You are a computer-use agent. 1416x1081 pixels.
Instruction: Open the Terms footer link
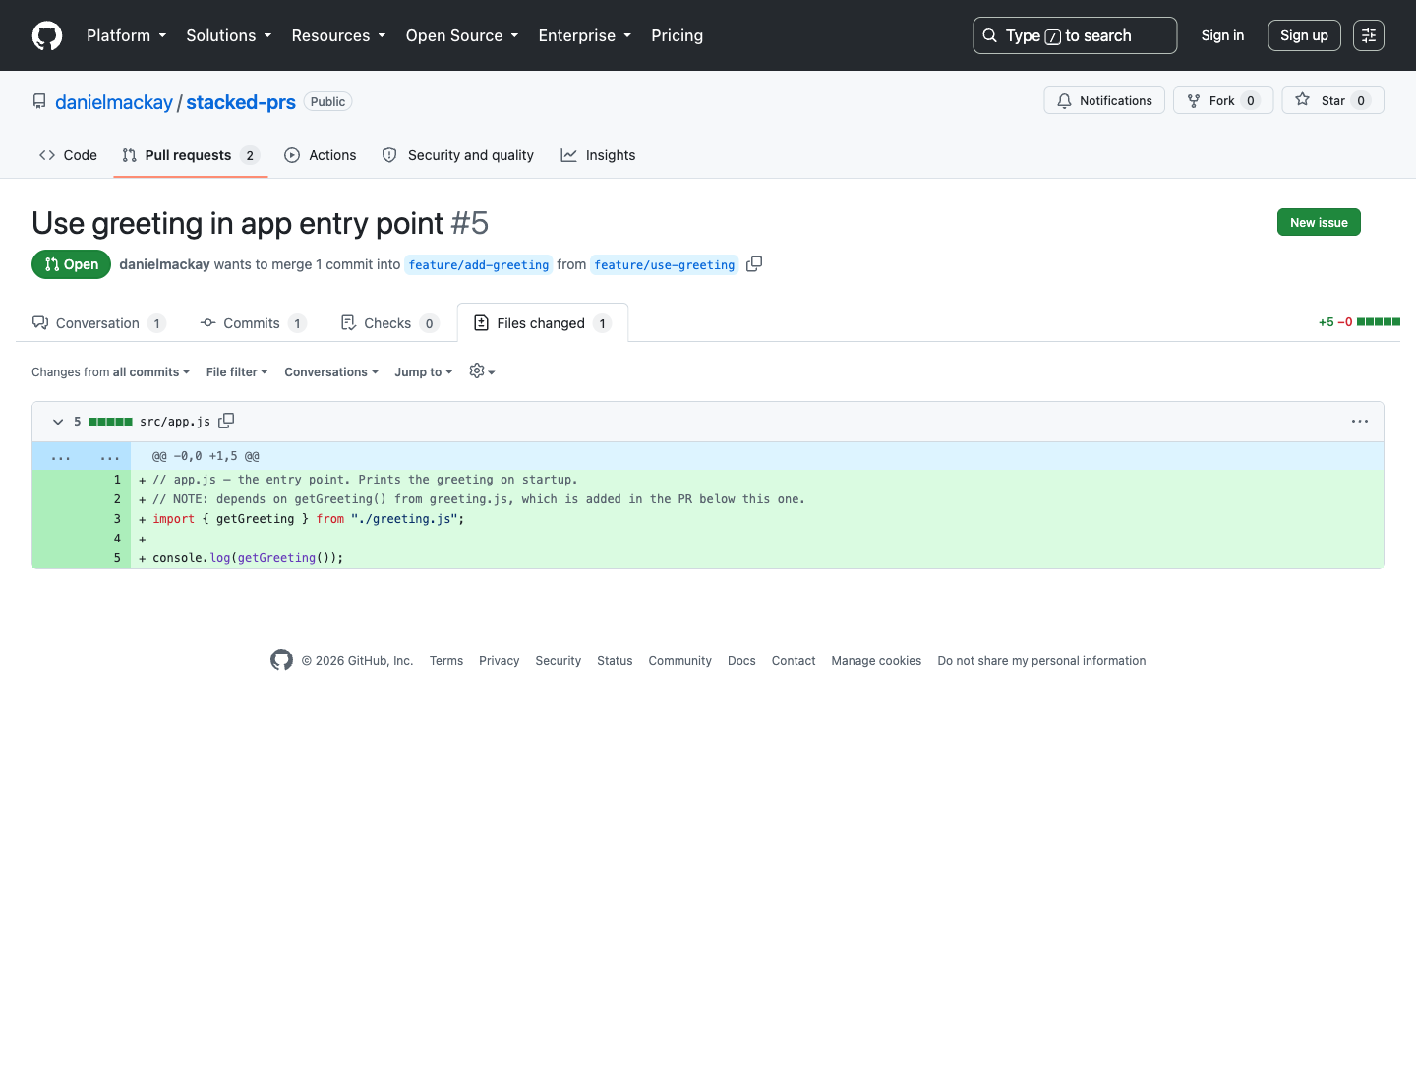click(446, 661)
